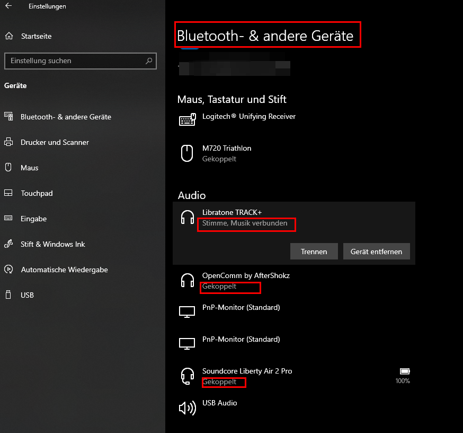Viewport: 463px width, 433px height.
Task: Focus the Einstellung suchen search field
Action: 81,61
